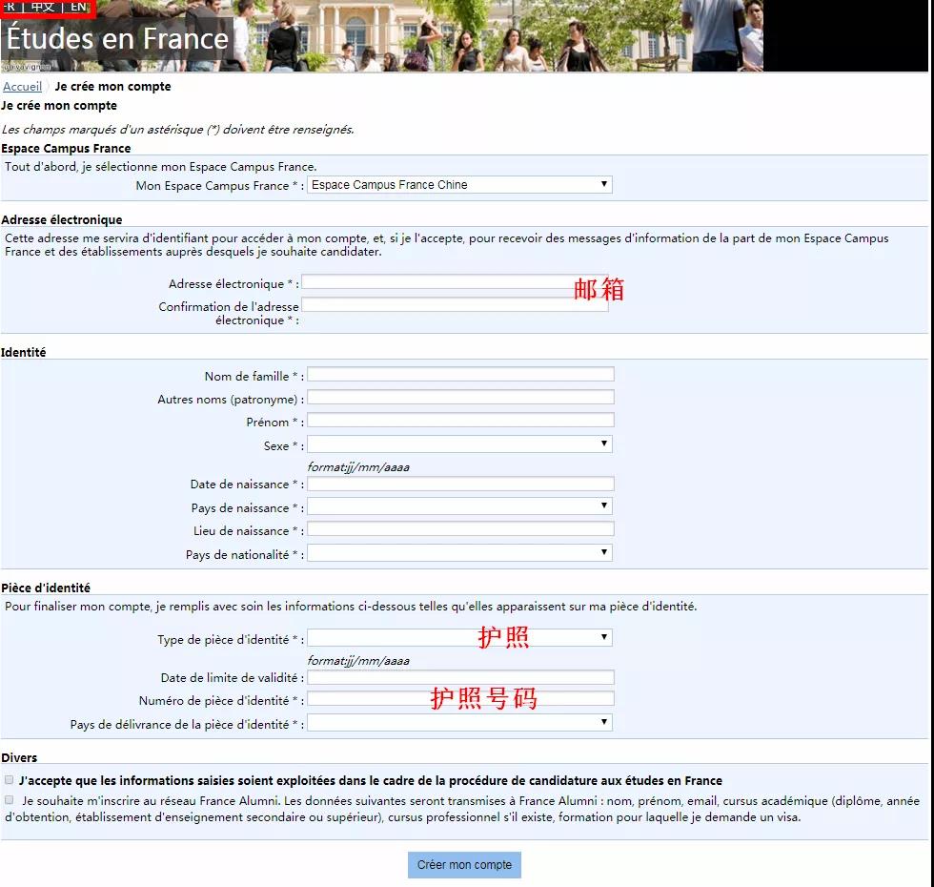Screen dimensions: 934x887
Task: Open the Sexe dropdown
Action: coord(459,444)
